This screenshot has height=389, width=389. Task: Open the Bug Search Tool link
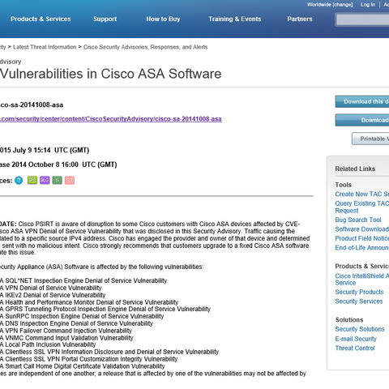(x=358, y=220)
